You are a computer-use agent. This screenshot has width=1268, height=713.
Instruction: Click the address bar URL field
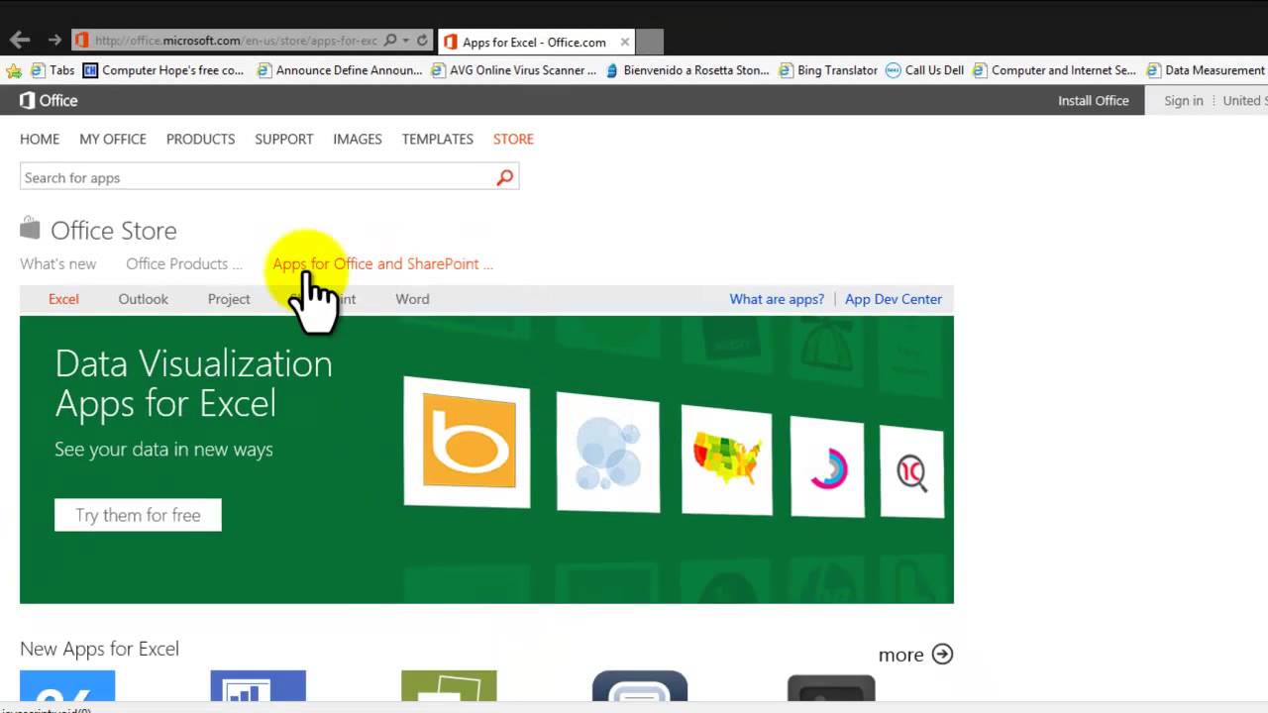[235, 41]
